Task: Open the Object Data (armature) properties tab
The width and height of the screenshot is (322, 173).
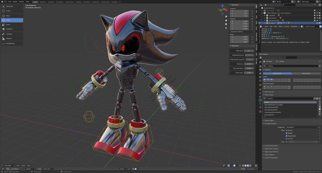Action: point(260,100)
